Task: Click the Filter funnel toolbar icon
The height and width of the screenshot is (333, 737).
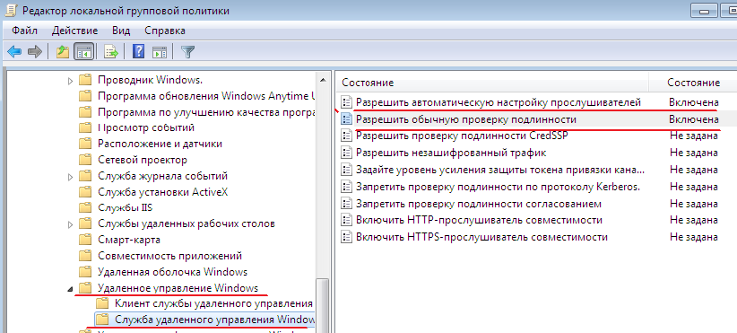Action: pos(188,52)
